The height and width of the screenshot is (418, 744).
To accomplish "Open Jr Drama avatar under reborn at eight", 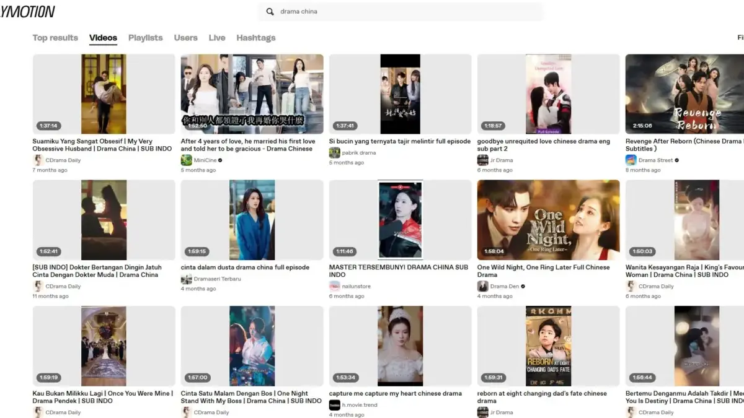I will pos(482,412).
